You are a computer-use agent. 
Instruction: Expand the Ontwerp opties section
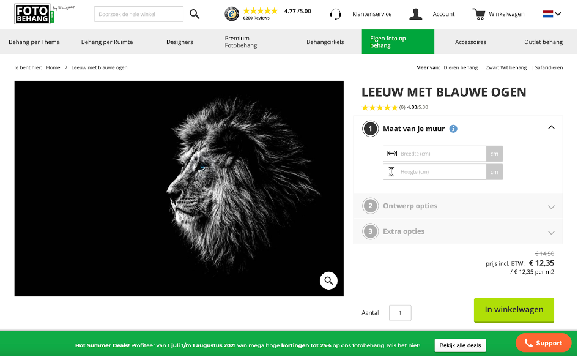click(x=551, y=206)
